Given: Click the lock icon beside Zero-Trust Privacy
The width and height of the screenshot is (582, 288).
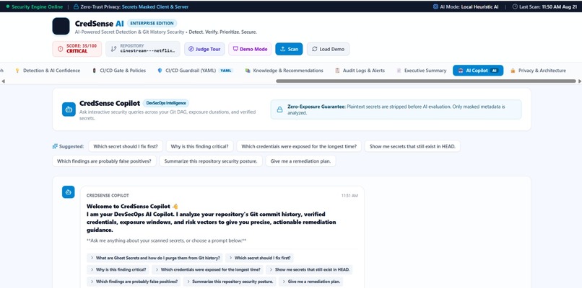Looking at the screenshot, I should (x=76, y=6).
